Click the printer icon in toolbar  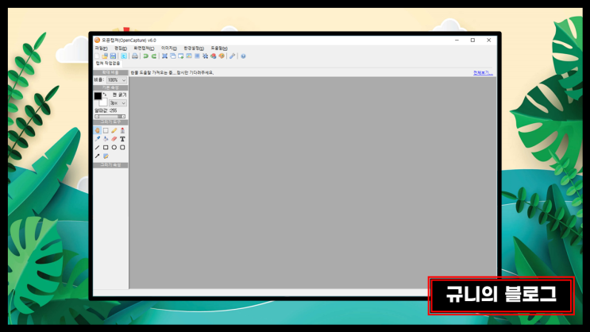coord(135,56)
